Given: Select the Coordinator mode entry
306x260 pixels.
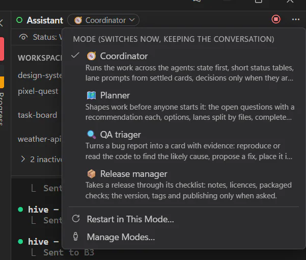Looking at the screenshot, I should (x=184, y=67).
